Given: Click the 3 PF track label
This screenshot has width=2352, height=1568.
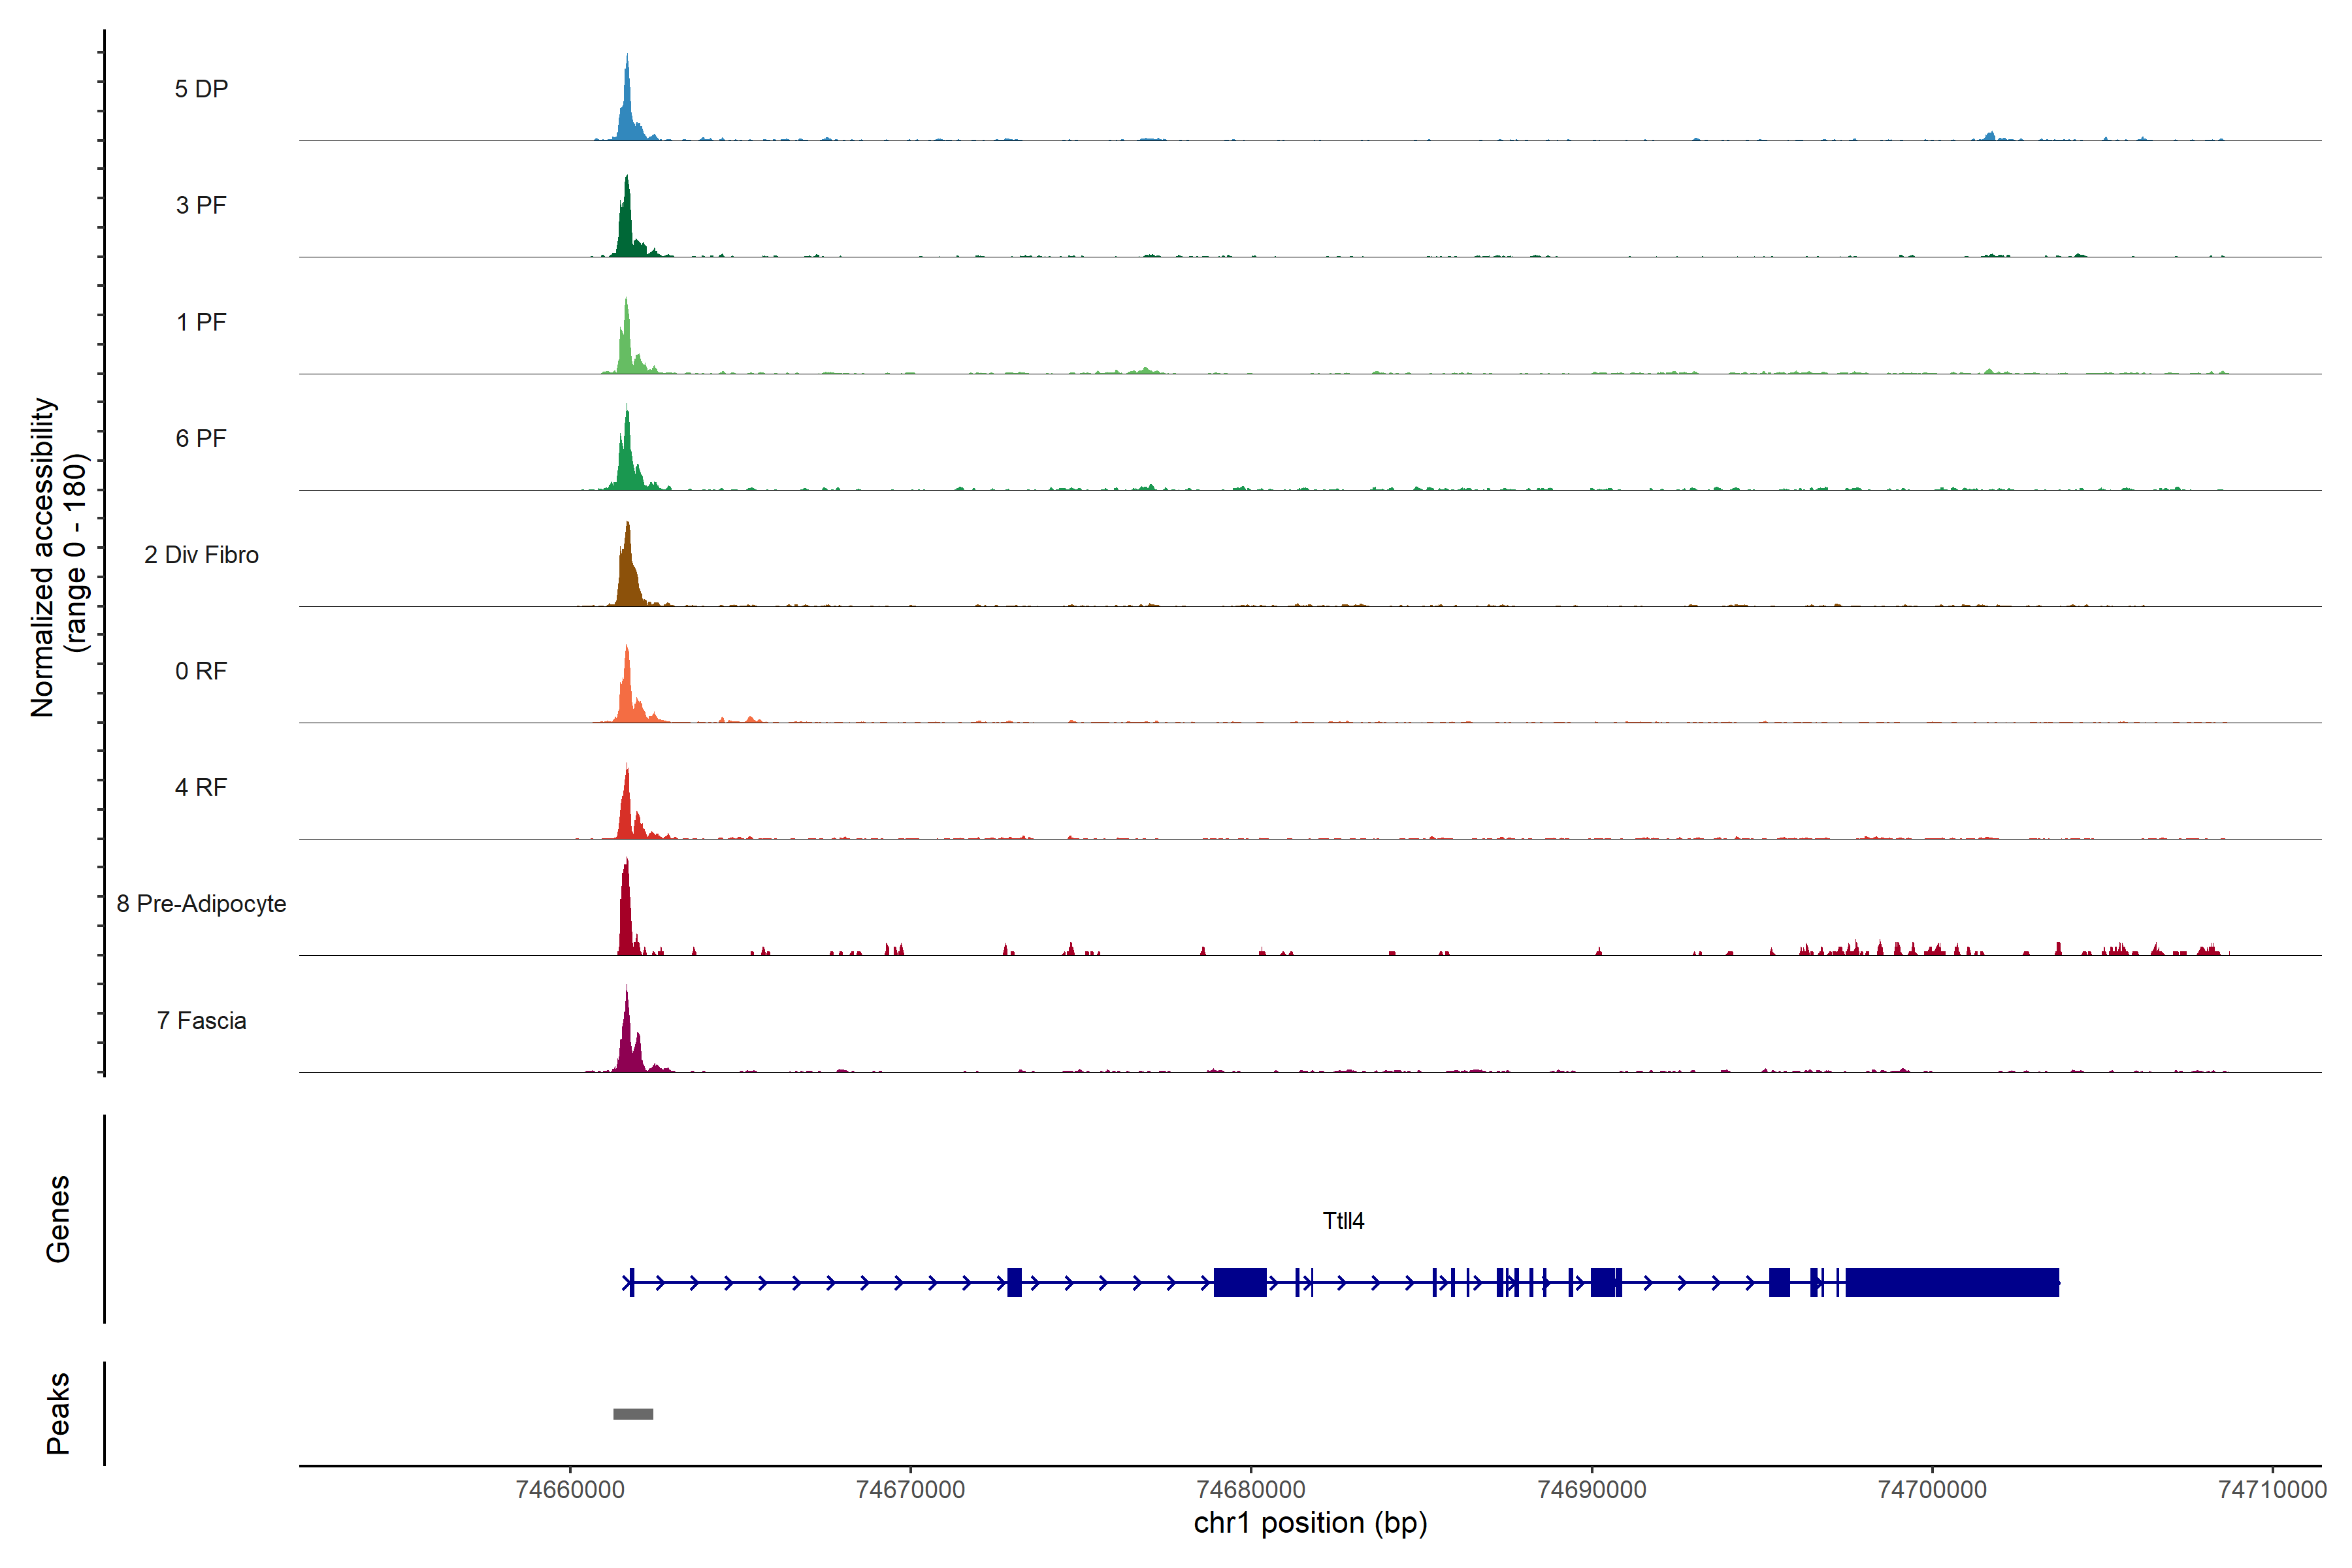Looking at the screenshot, I should pos(201,205).
